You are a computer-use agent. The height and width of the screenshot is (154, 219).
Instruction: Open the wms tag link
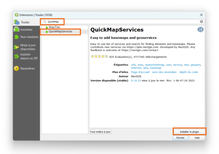(x=140, y=65)
